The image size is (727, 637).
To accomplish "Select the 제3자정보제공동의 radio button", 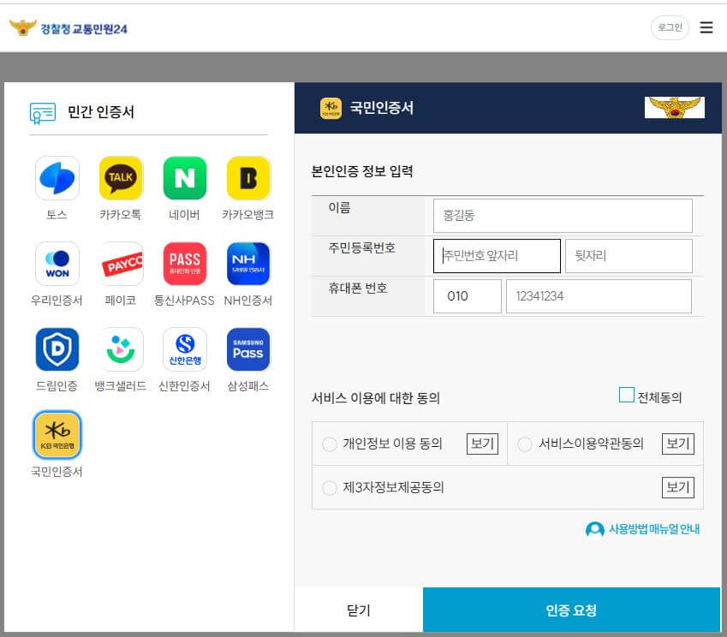I will [329, 488].
